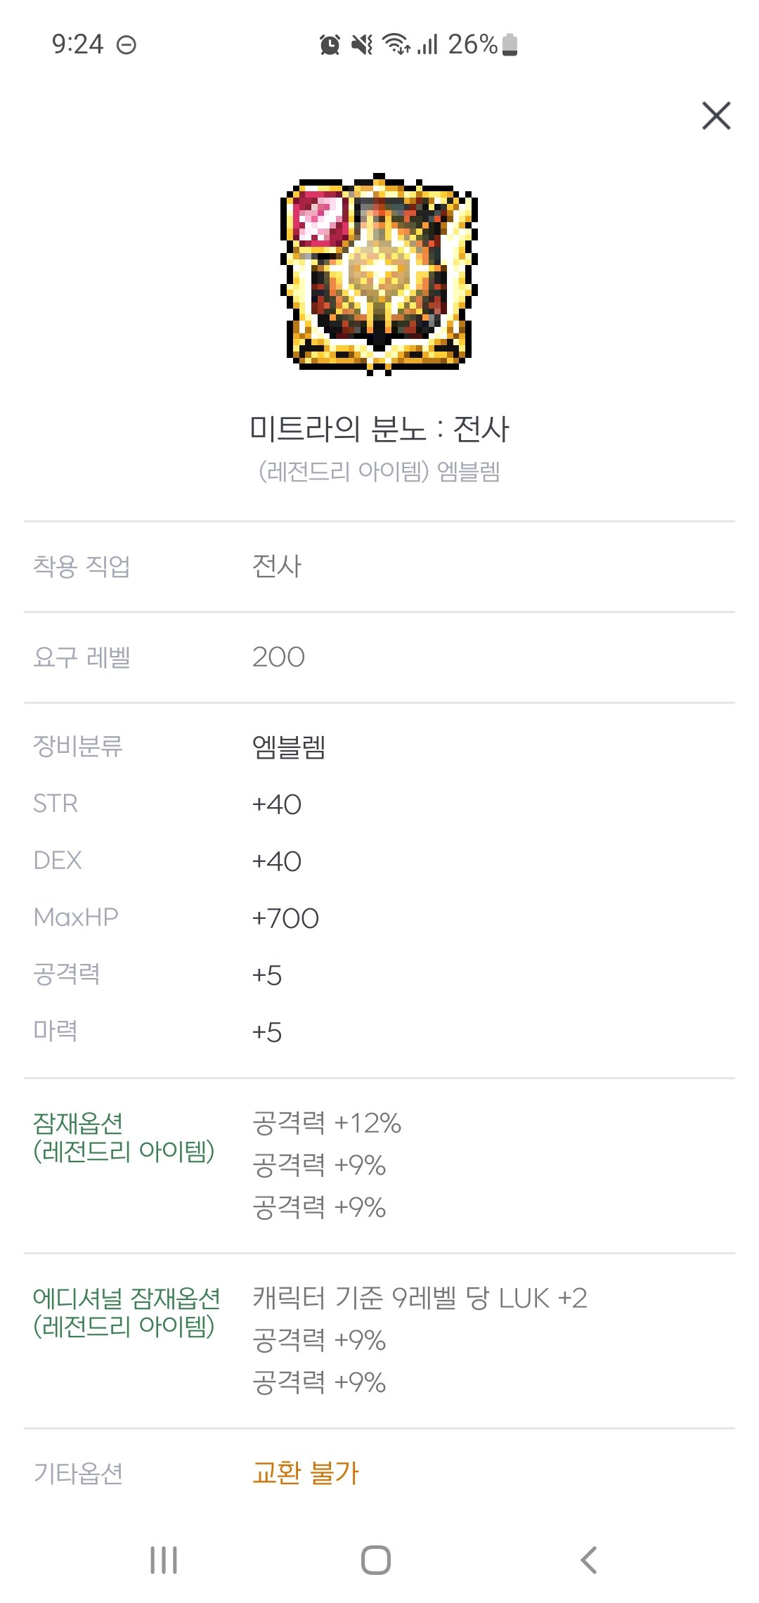759x1603 pixels.
Task: Tap the required level value 200
Action: [278, 657]
